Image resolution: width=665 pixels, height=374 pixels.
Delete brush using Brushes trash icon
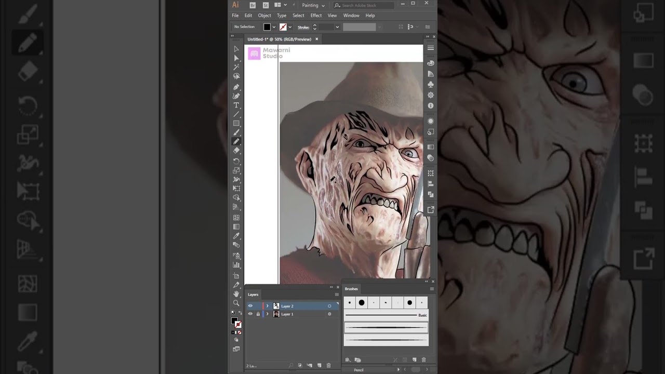(x=423, y=359)
